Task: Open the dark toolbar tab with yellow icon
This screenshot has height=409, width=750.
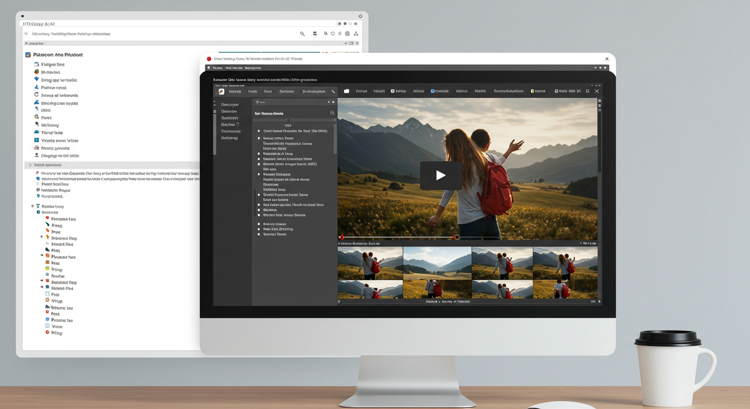Action: click(x=538, y=91)
